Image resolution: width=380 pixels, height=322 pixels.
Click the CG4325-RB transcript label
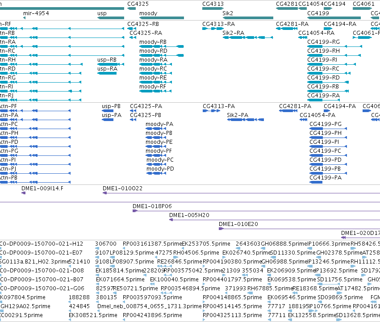(143, 24)
